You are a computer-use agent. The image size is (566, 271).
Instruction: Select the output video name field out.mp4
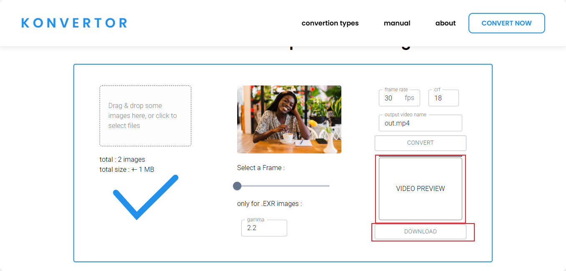(x=420, y=123)
